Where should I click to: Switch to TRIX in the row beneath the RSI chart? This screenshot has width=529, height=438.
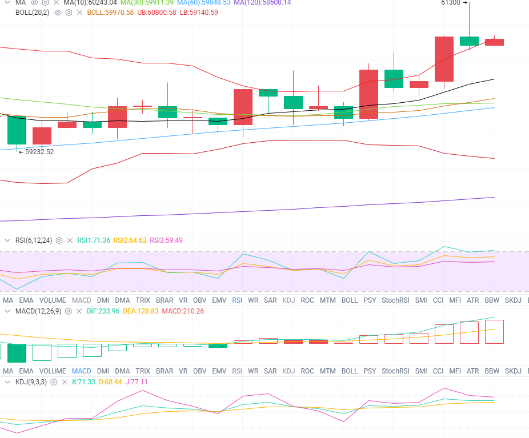tap(143, 300)
